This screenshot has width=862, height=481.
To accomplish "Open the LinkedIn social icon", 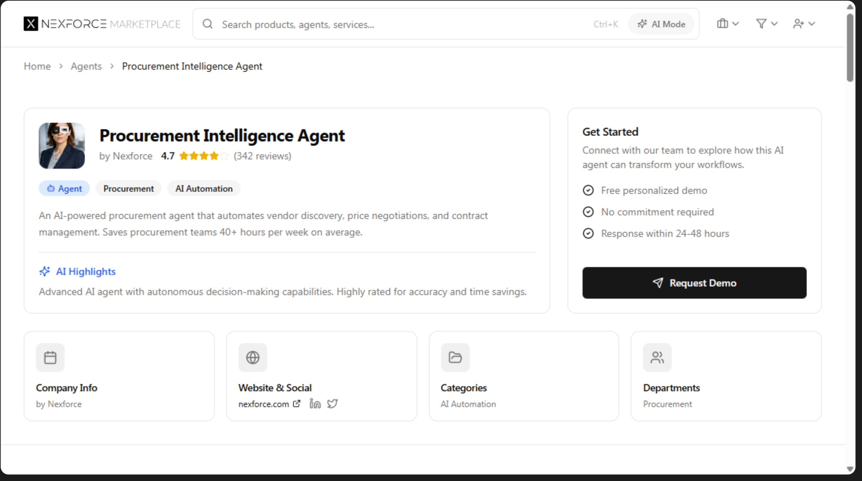I will tap(315, 403).
